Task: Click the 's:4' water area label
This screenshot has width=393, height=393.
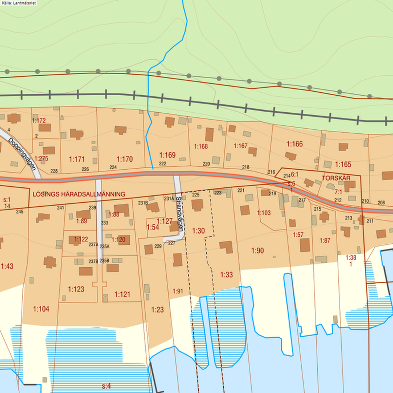Action: point(106,386)
